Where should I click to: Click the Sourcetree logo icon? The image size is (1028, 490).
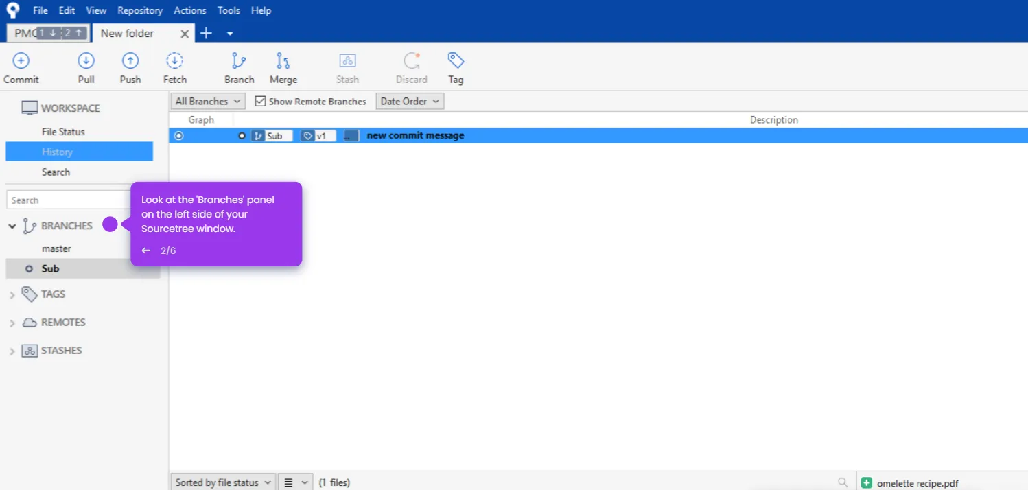click(13, 10)
